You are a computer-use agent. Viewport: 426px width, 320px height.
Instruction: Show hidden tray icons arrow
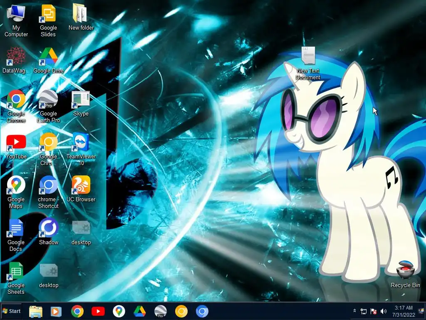click(354, 311)
